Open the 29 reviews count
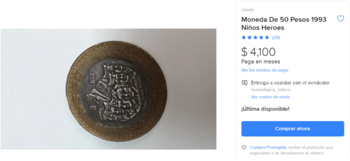The image size is (350, 161). coord(276,38)
